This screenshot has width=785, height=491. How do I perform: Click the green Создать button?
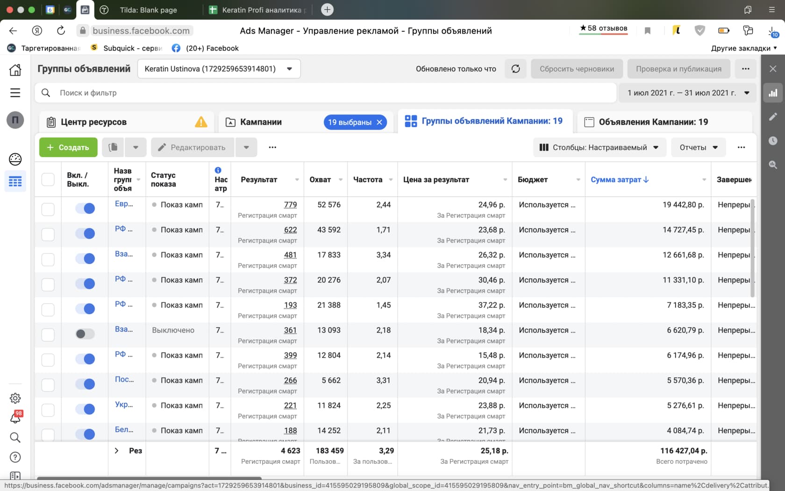pyautogui.click(x=68, y=147)
